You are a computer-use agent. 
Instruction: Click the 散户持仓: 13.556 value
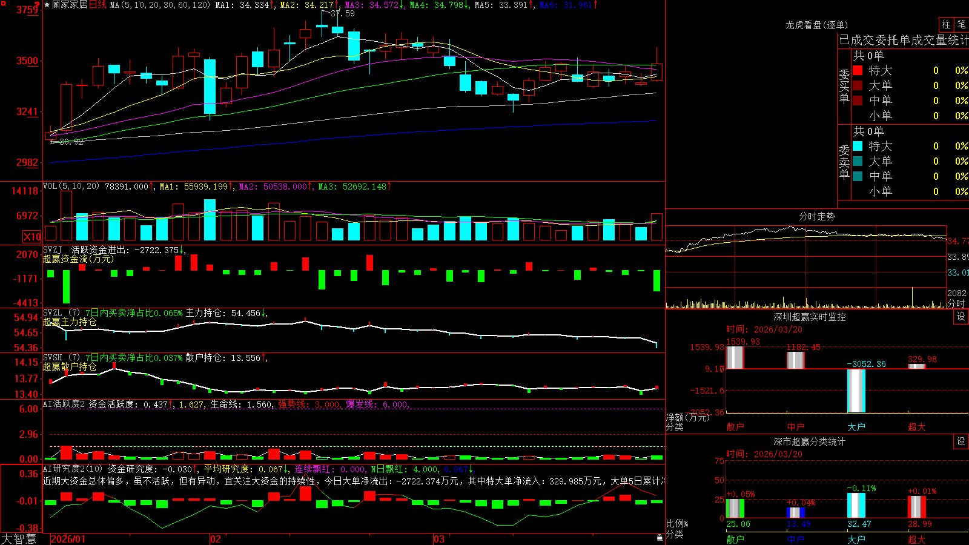click(223, 357)
